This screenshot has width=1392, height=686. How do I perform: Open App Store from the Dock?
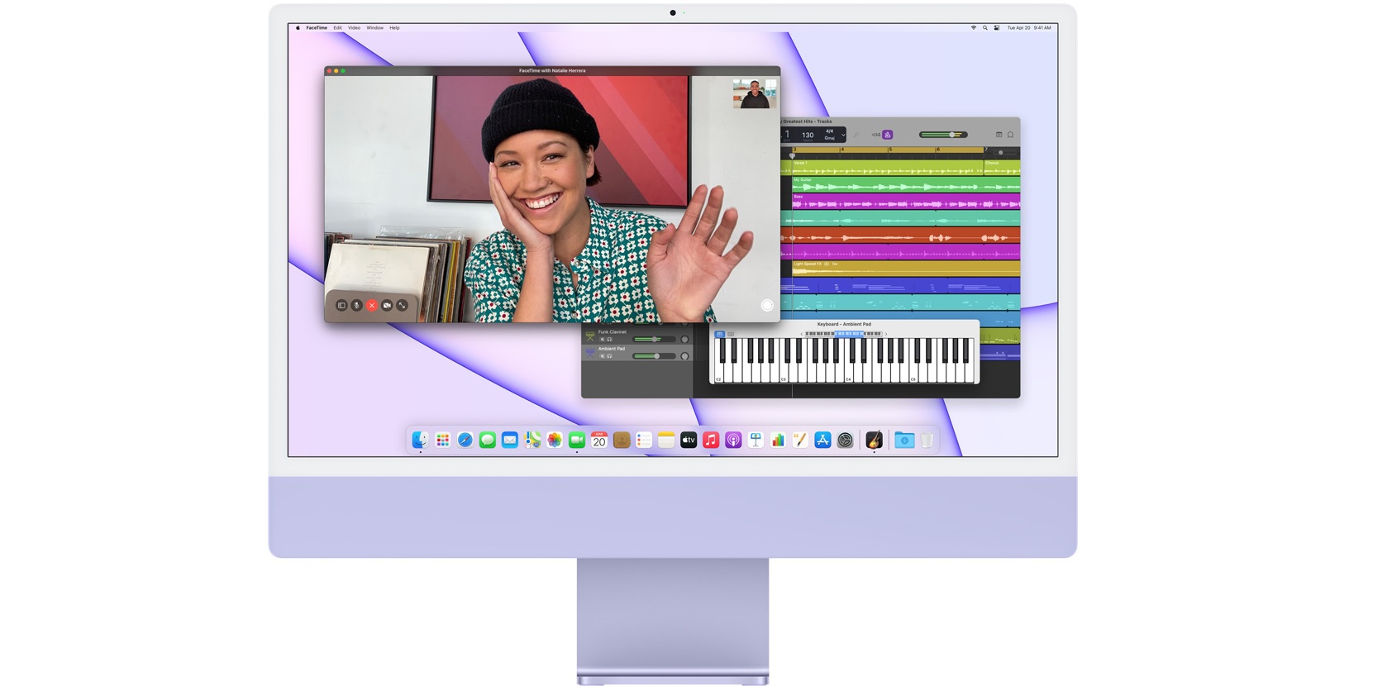pos(822,440)
